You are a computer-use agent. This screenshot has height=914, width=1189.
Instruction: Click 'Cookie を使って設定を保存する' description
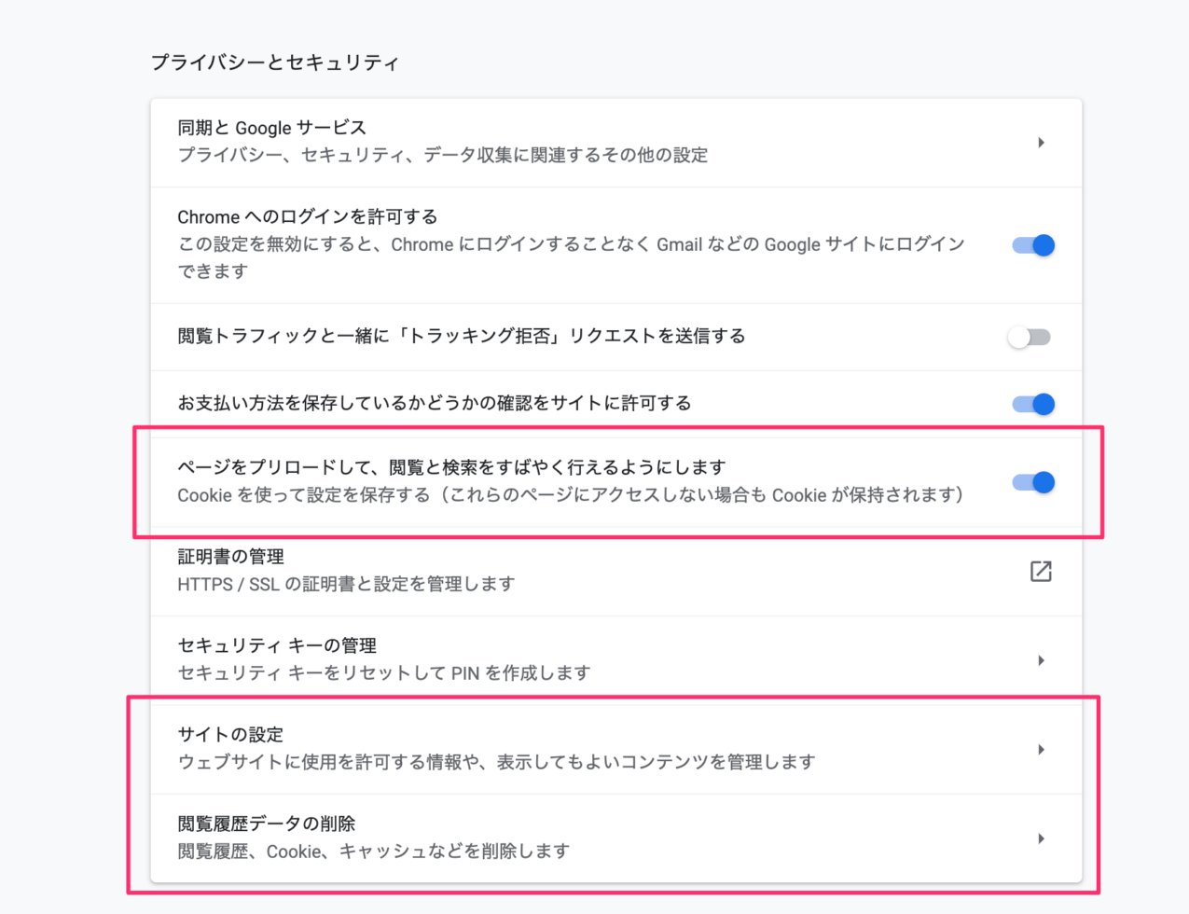[x=572, y=494]
